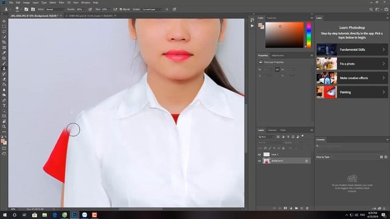Select the Rectangular Marquee tool
Image resolution: width=390 pixels, height=219 pixels.
[x=4, y=27]
